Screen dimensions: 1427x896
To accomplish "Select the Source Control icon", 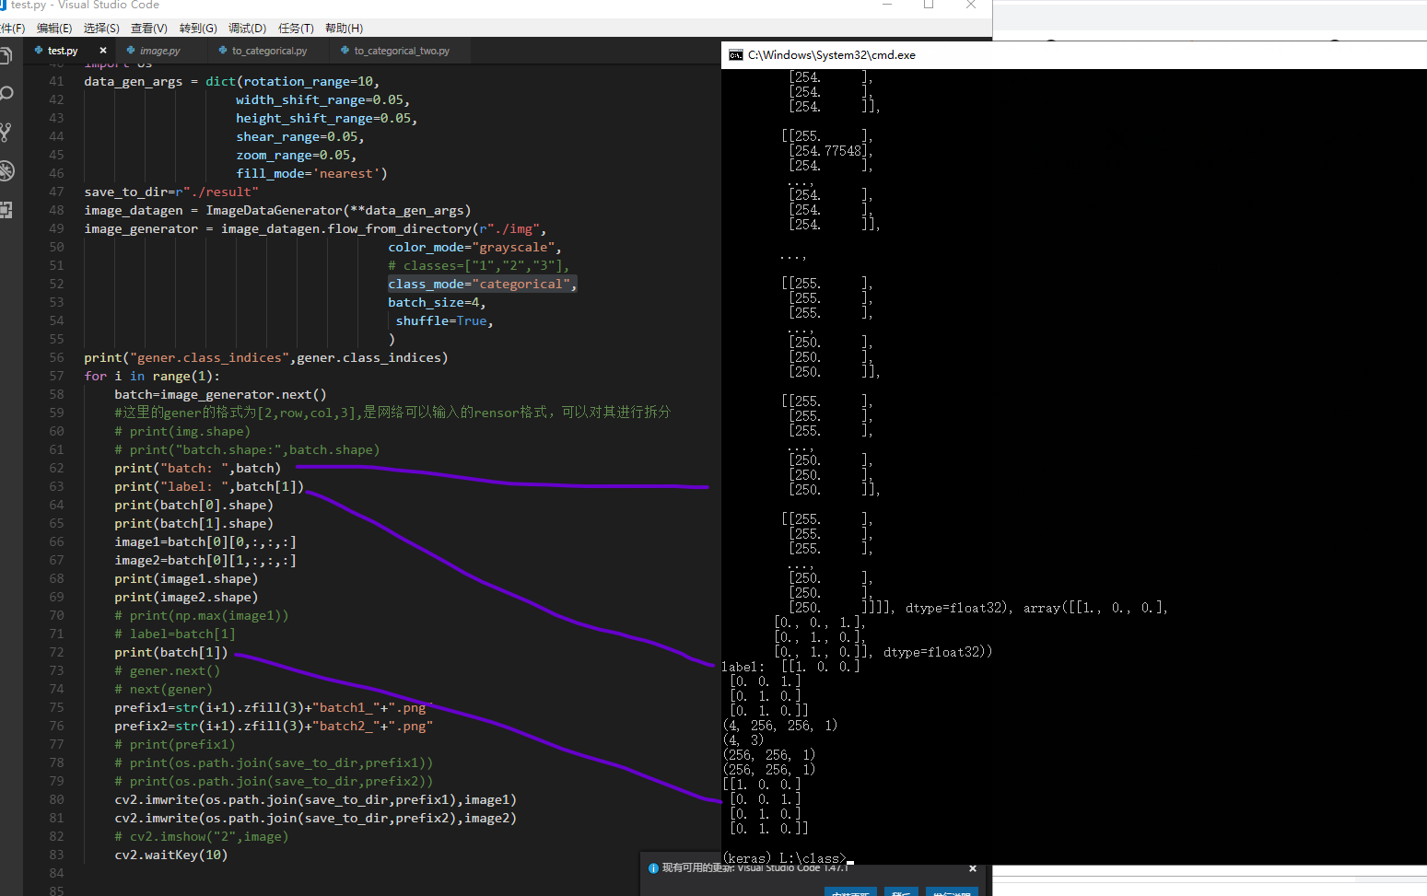I will pos(7,132).
